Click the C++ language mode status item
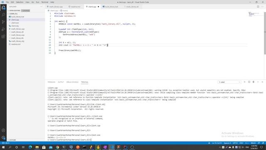 [x=247, y=143]
